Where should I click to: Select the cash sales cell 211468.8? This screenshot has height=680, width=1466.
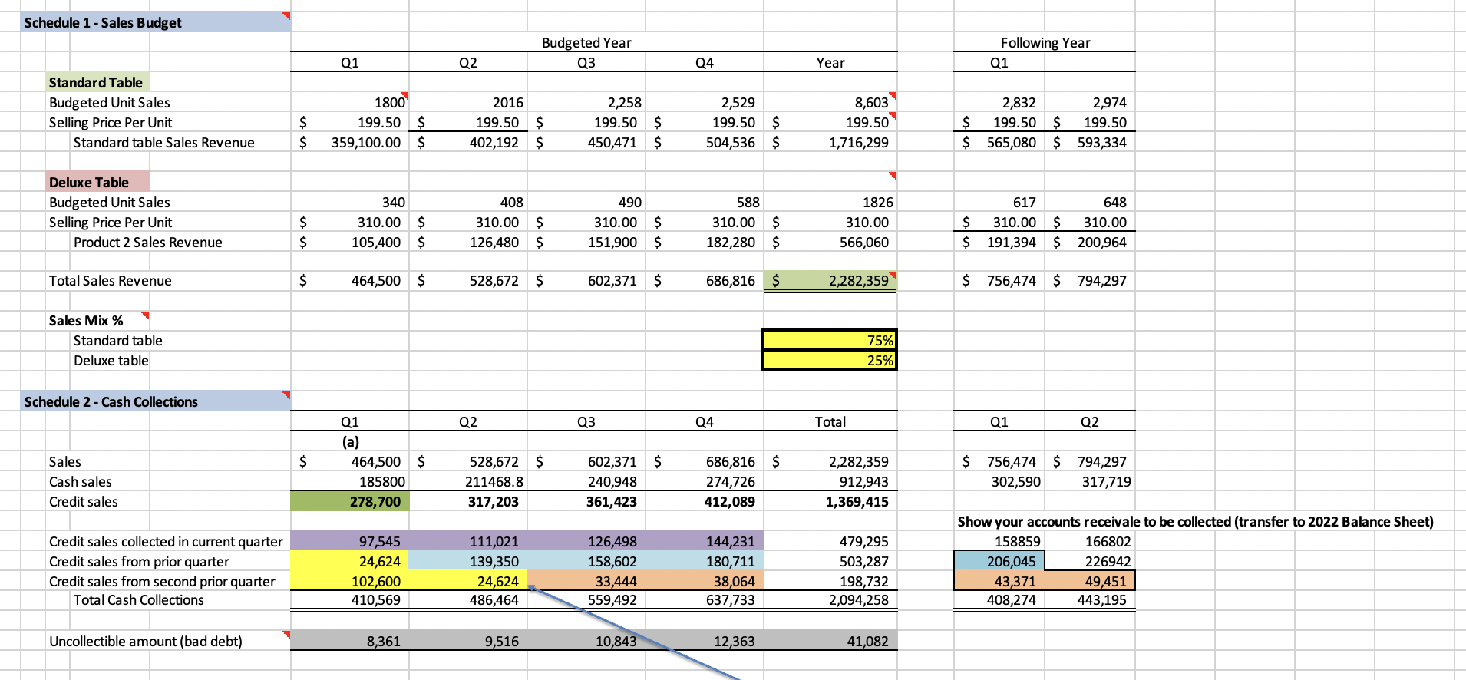click(x=468, y=481)
